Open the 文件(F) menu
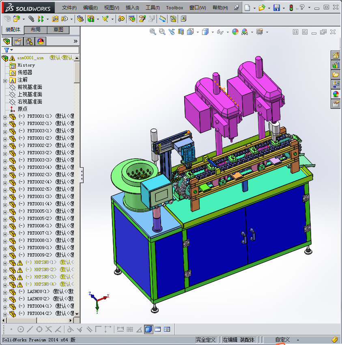Viewport: 342px width, 345px height. (69, 8)
